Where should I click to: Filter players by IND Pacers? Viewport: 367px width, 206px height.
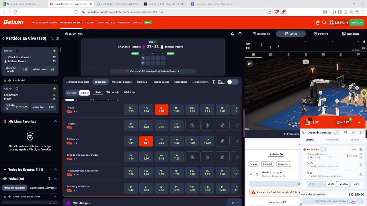(129, 92)
